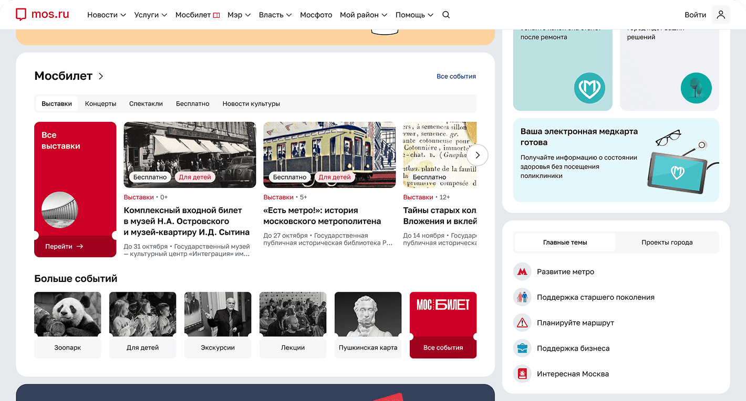Open Тайны старых кол... event title
The image size is (746, 401).
click(x=440, y=216)
